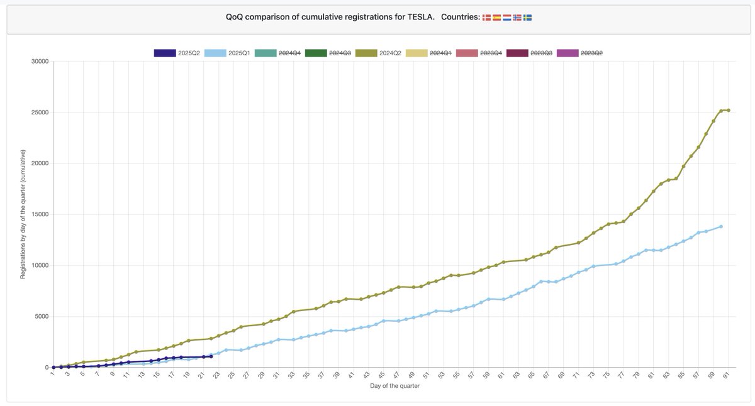Click the 'Countries:' label in the header
Image resolution: width=755 pixels, height=406 pixels.
pyautogui.click(x=460, y=18)
